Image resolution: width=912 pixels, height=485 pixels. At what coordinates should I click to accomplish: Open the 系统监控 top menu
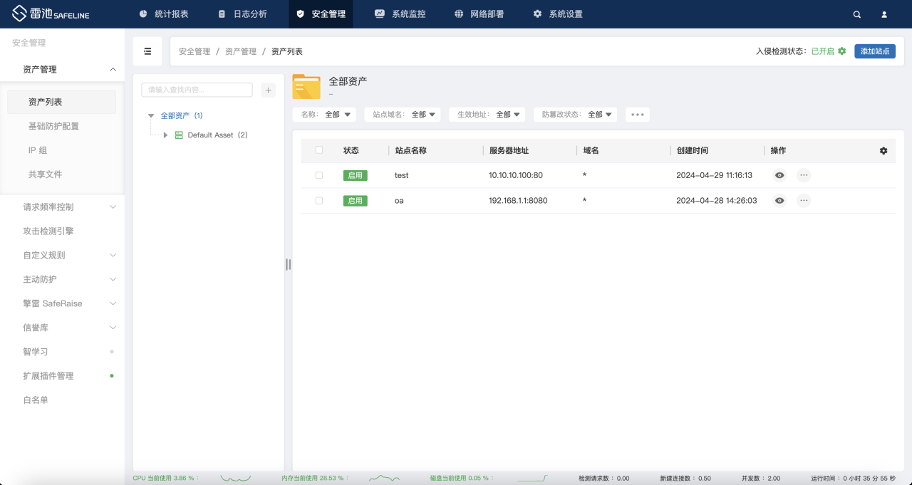tap(400, 14)
